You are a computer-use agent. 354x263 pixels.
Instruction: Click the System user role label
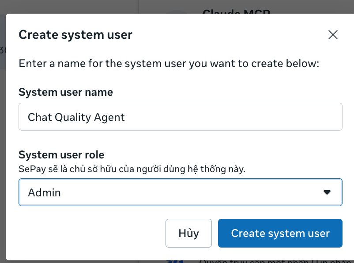pyautogui.click(x=61, y=154)
